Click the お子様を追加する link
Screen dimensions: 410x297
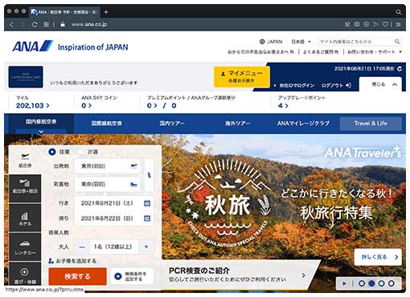72,261
